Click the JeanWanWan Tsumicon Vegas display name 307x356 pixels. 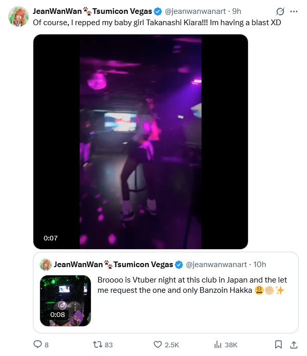click(x=92, y=11)
